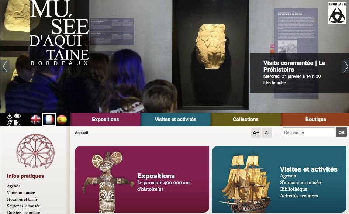Increase text size with A+ button
Screen dimensions: 349x214
click(256, 133)
